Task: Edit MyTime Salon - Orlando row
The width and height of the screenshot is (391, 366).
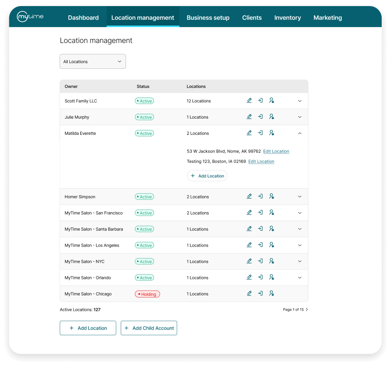Action: 249,277
